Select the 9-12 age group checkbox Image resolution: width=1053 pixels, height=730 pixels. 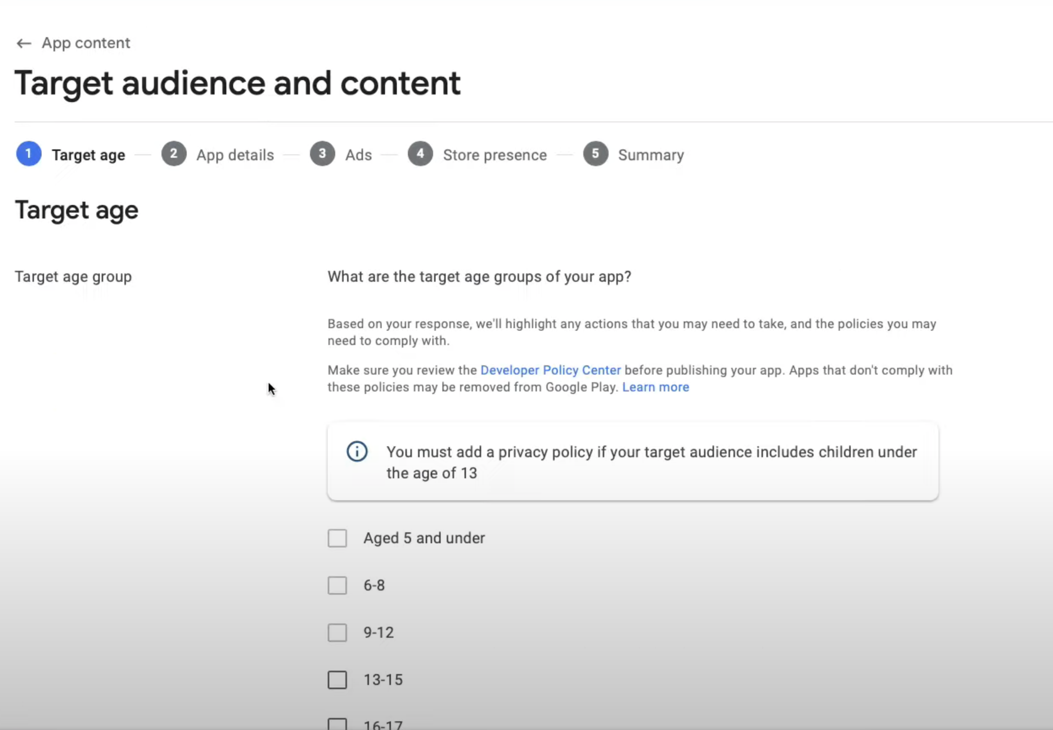337,633
